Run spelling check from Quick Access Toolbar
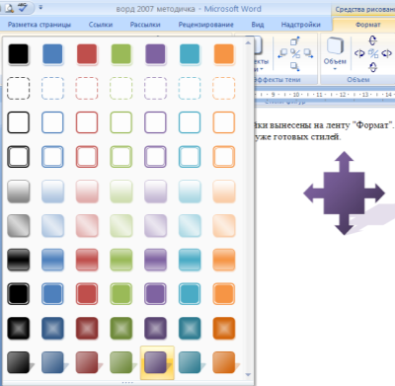Screen dimensions: 395x386 (24, 7)
